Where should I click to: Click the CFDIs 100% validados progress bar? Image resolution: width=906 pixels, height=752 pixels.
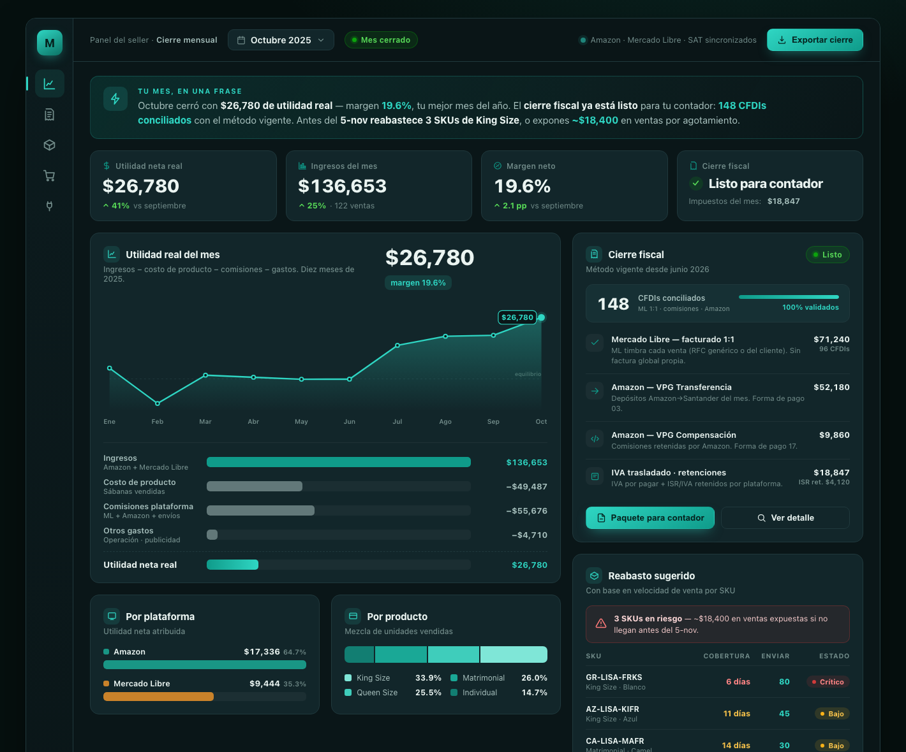tap(789, 297)
